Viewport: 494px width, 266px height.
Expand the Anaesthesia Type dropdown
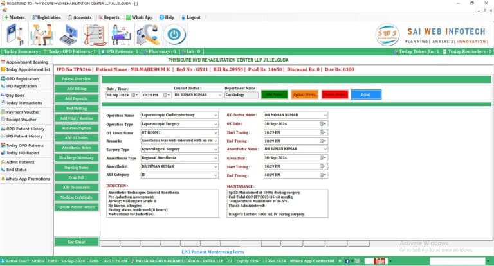coord(215,158)
